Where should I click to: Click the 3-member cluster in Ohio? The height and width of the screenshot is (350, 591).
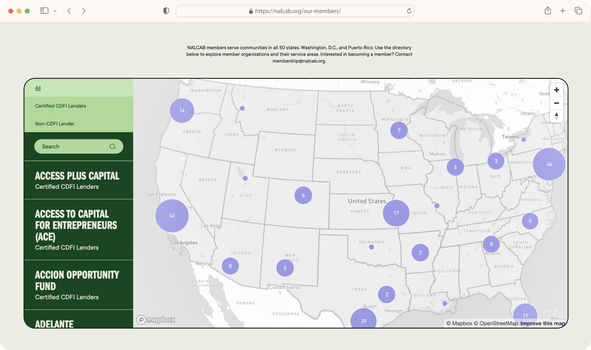496,161
